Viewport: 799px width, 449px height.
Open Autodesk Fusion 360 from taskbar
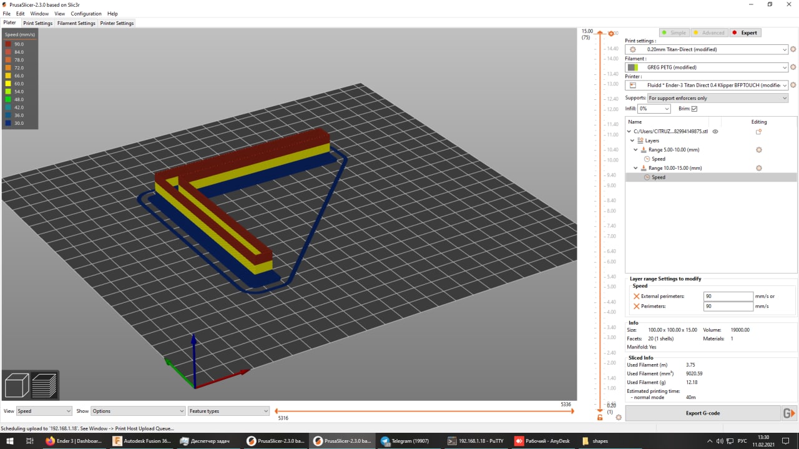(141, 441)
